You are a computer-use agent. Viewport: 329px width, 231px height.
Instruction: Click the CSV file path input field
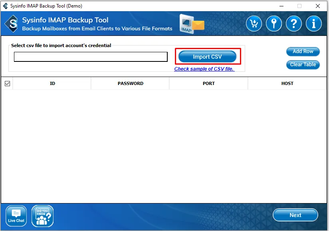click(91, 57)
